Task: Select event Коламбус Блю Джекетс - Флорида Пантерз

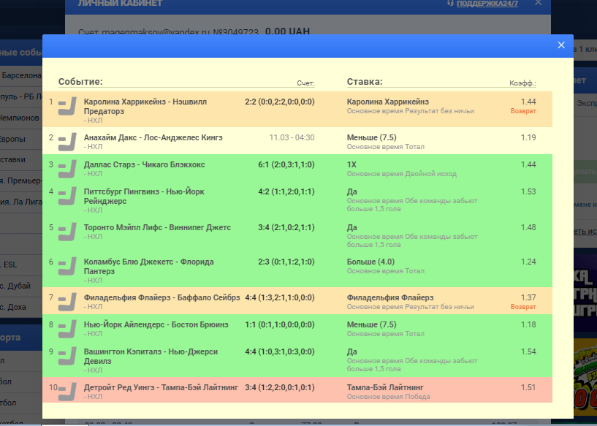Action: pyautogui.click(x=149, y=266)
